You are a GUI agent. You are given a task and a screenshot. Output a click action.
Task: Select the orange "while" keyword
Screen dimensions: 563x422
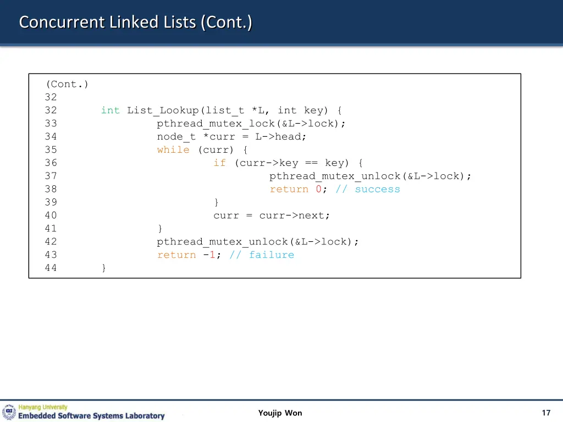[173, 150]
